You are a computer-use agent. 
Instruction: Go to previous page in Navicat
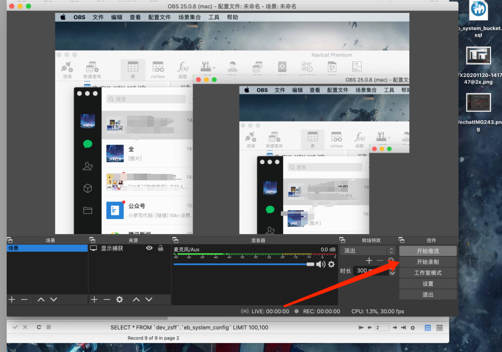(370, 328)
